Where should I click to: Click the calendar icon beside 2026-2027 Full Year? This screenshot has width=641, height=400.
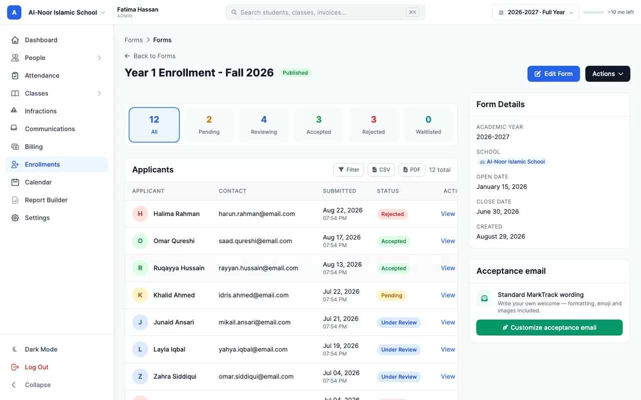tap(501, 12)
